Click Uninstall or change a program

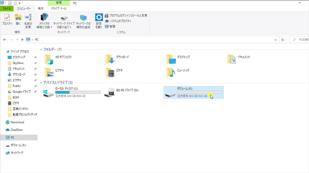pos(126,15)
